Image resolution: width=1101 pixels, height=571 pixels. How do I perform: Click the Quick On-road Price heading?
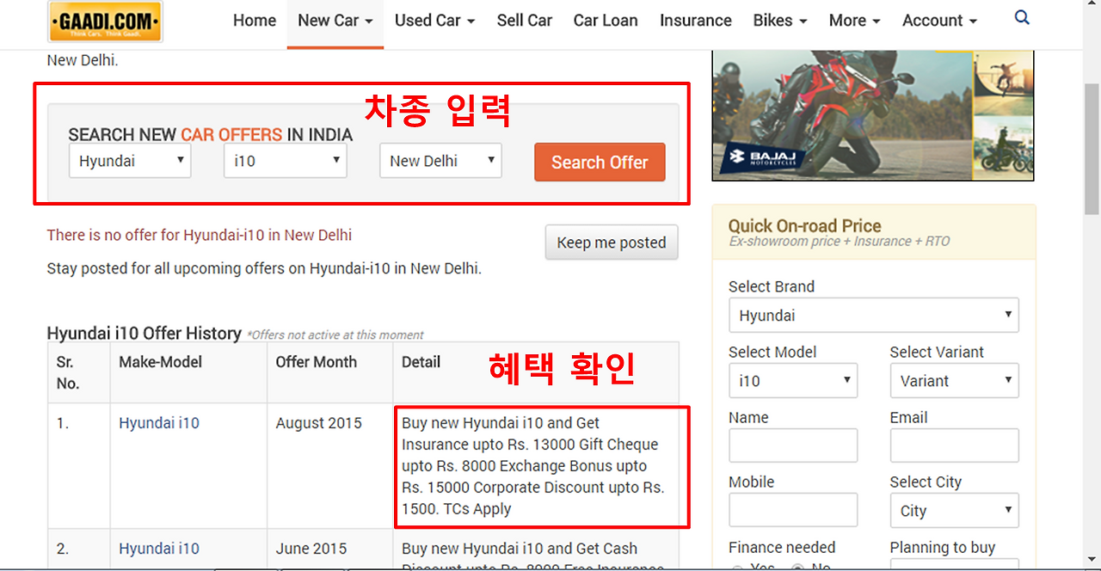point(805,226)
